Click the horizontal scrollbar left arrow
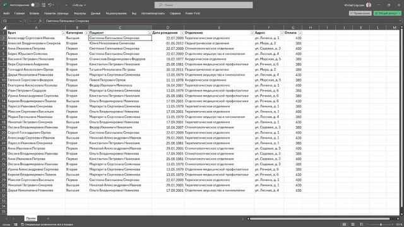 [x=248, y=219]
